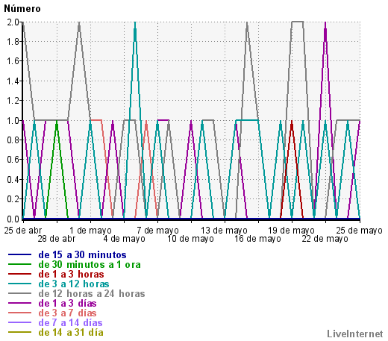This screenshot has width=388, height=341.
Task: Click the dark blue legend line swatch
Action: click(19, 254)
